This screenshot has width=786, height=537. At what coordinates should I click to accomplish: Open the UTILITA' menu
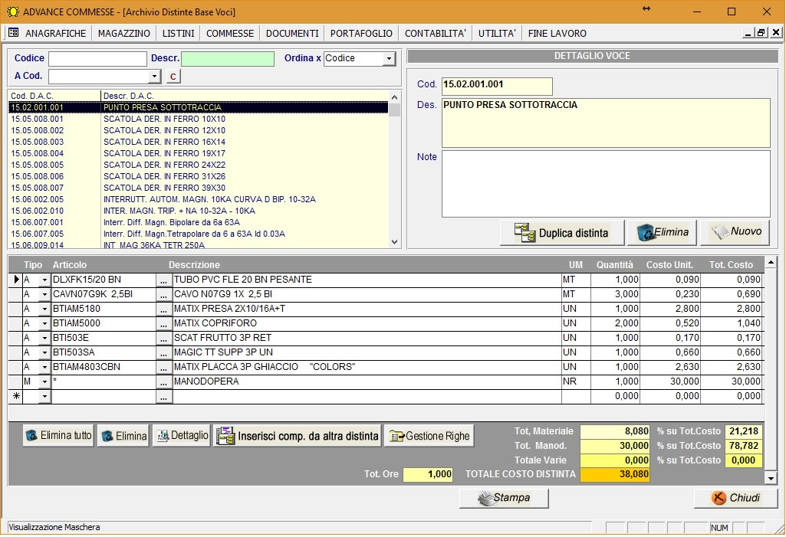point(497,34)
